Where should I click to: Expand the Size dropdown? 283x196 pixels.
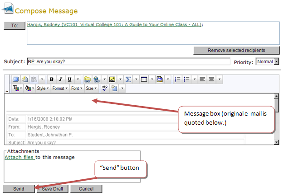click(91, 88)
